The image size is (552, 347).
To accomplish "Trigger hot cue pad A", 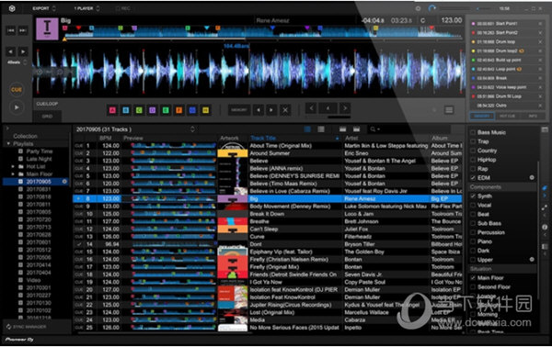I will click(x=112, y=110).
